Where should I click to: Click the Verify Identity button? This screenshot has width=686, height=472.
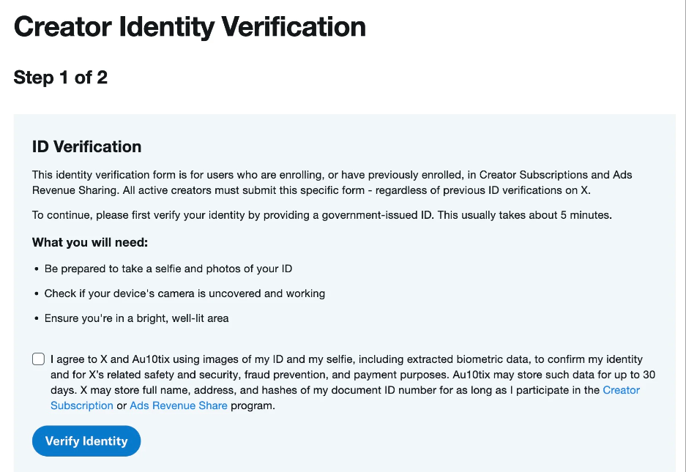point(86,441)
